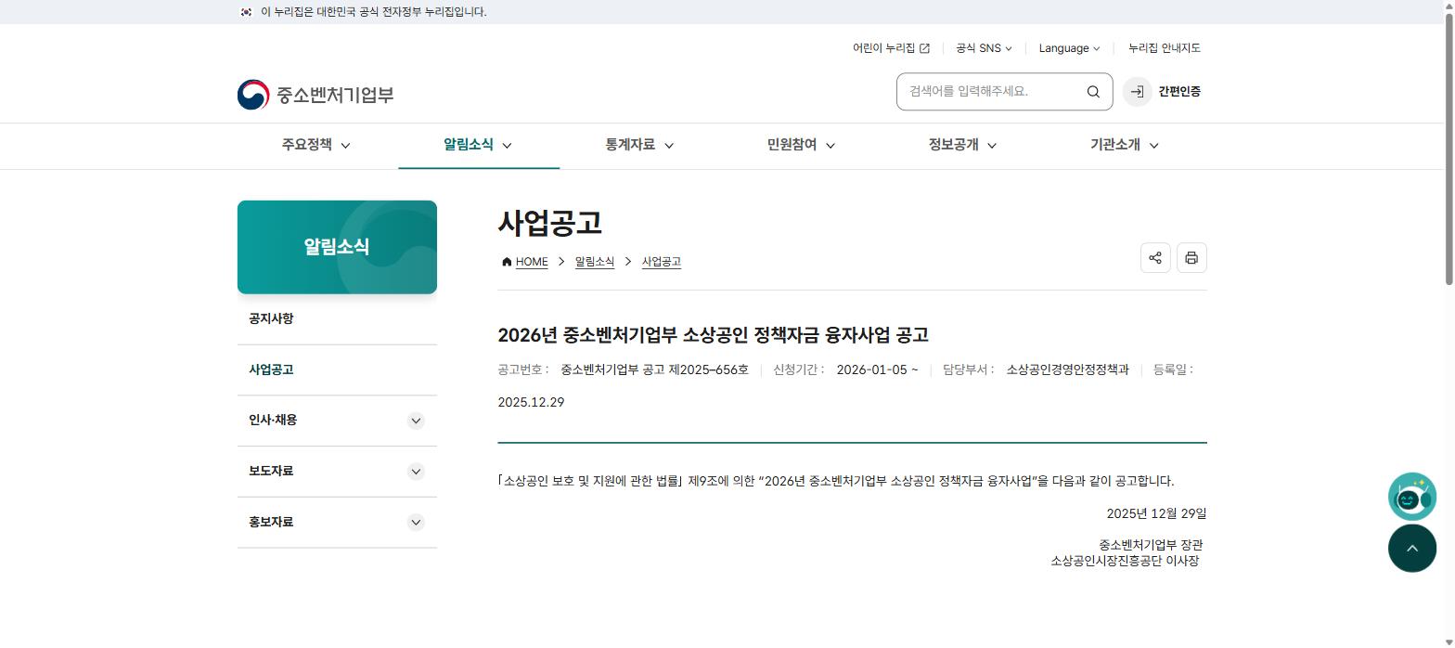Select 사업공고 in the sidebar
1455x648 pixels.
337,369
